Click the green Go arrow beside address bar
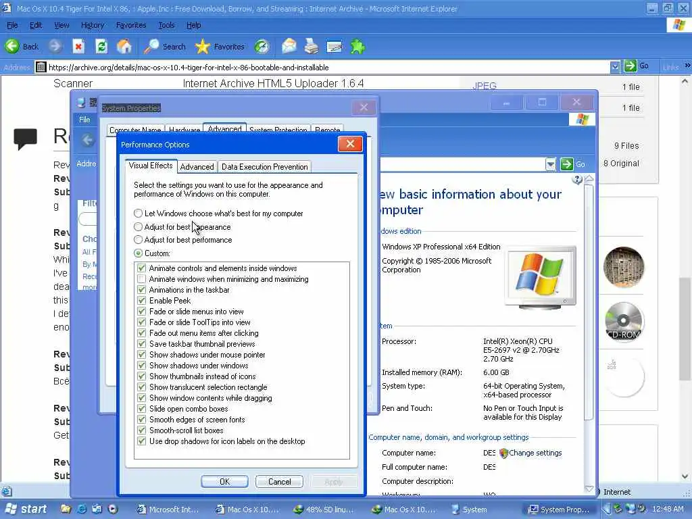The image size is (692, 519). [631, 66]
